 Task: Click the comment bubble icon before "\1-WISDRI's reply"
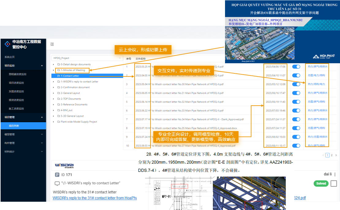pyautogui.click(x=57, y=183)
